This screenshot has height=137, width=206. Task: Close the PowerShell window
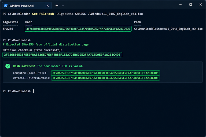click(201, 5)
